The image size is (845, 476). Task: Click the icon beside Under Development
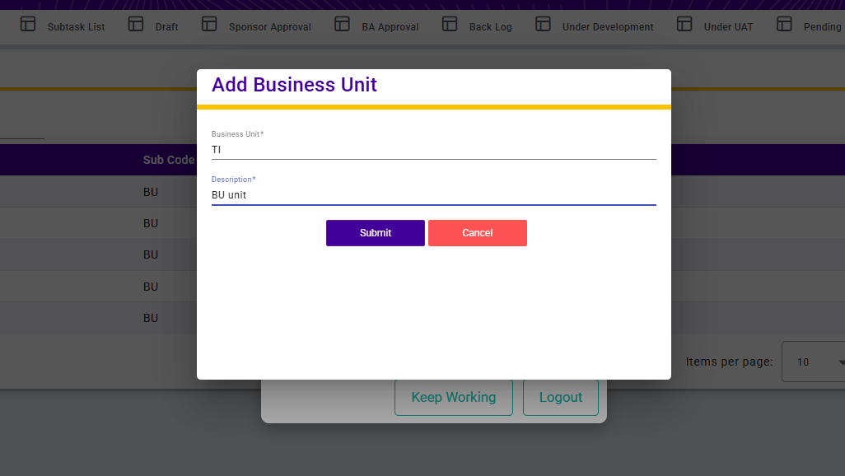click(543, 24)
